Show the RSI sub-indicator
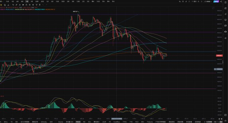 [x=84, y=122]
